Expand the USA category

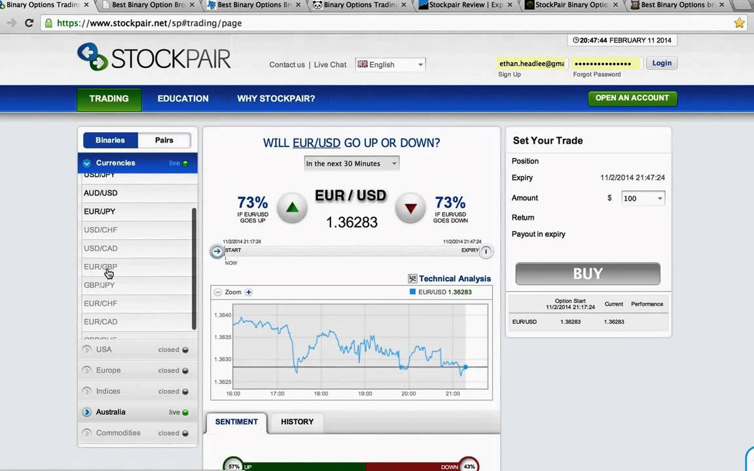(x=137, y=349)
